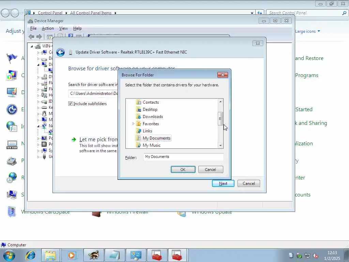Click the raccoon taskbar icon

[93, 255]
